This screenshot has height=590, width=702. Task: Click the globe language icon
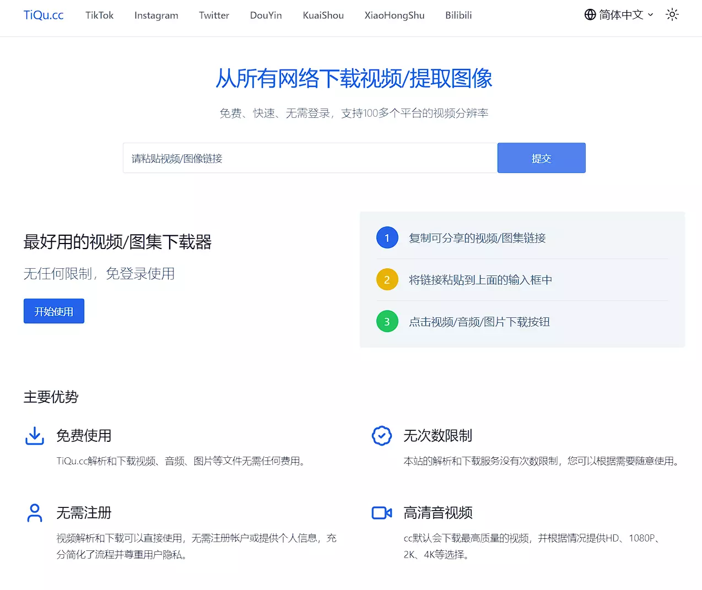590,15
